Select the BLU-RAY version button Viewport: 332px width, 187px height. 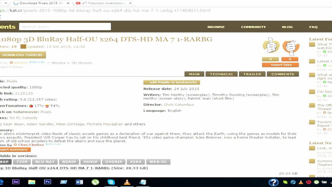(x=45, y=162)
